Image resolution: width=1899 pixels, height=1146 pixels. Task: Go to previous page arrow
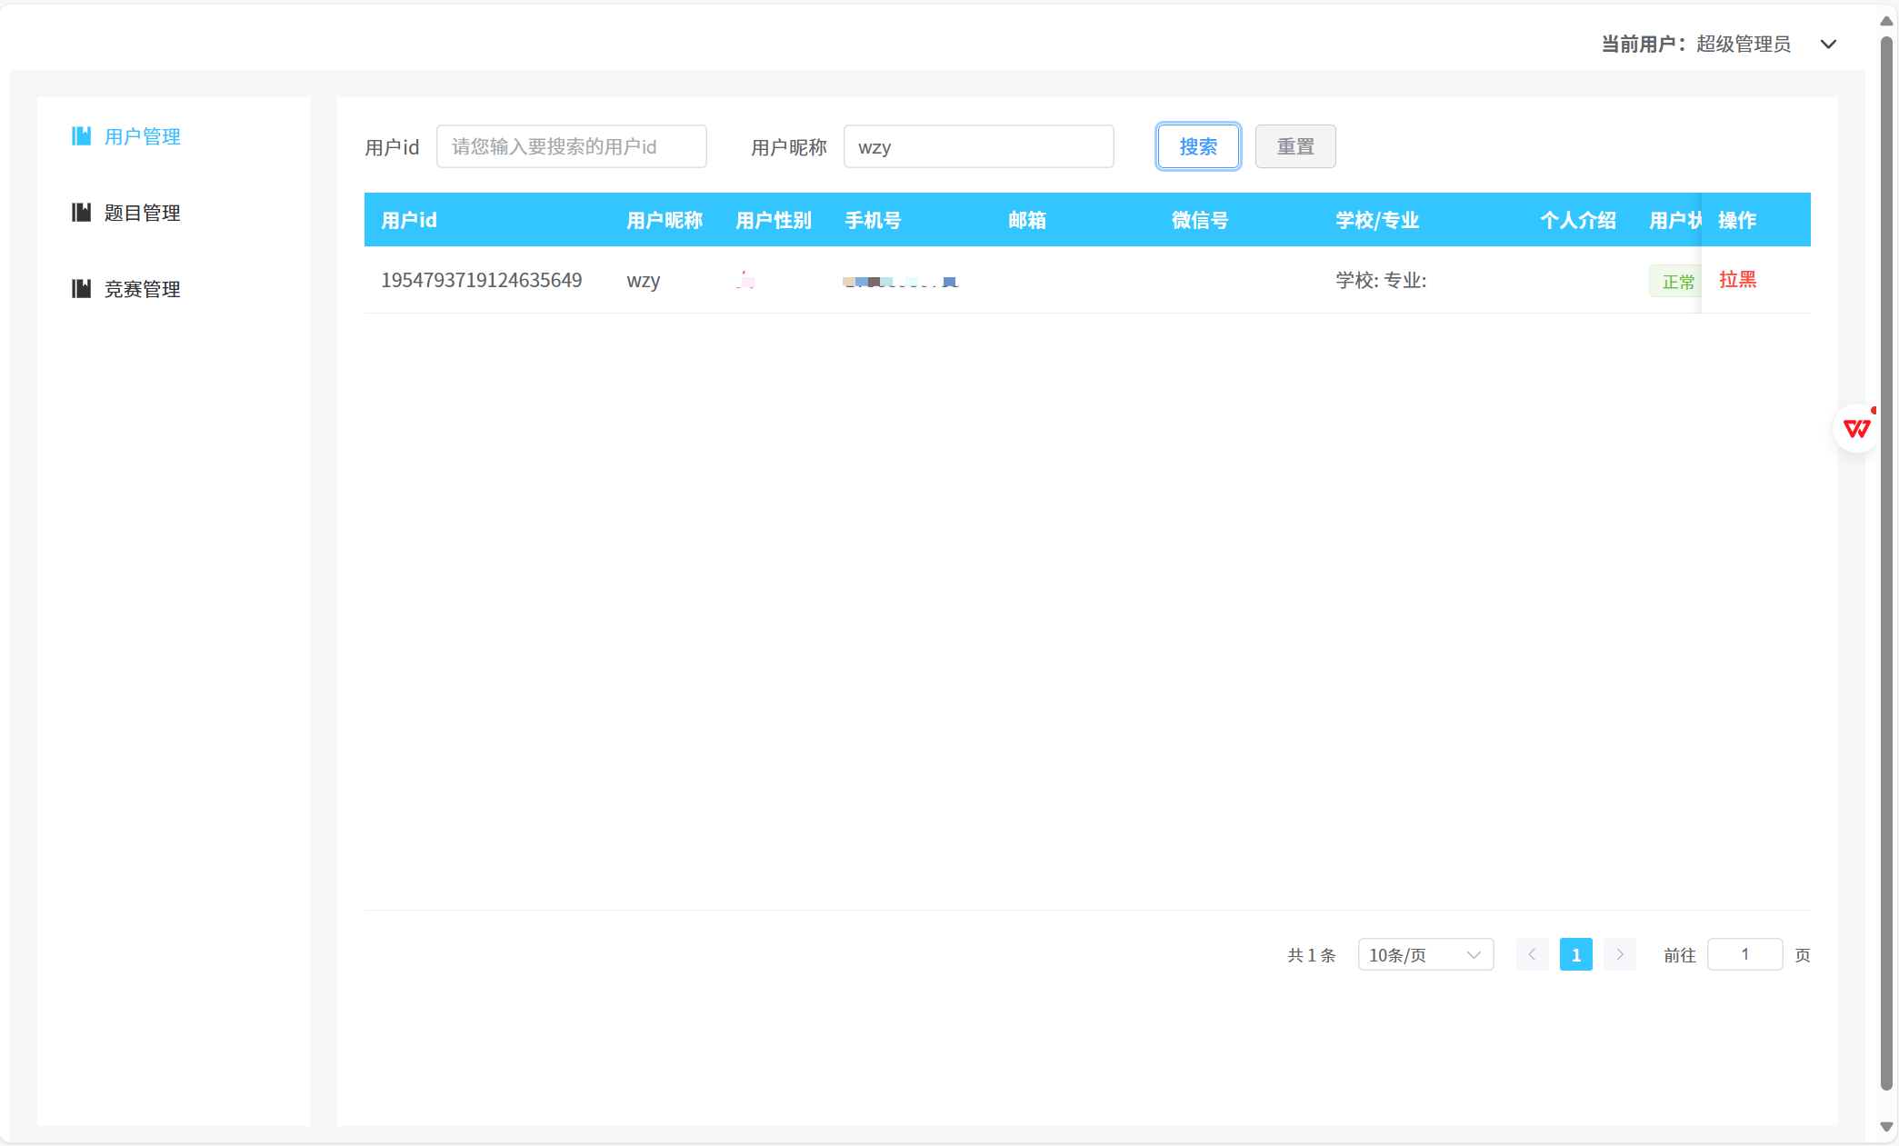1532,954
